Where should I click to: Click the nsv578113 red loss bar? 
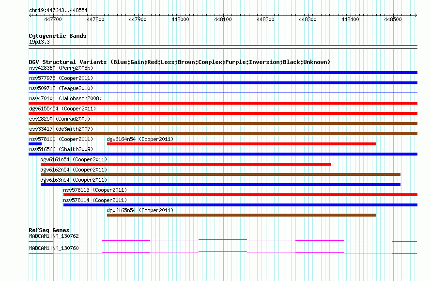pos(241,195)
